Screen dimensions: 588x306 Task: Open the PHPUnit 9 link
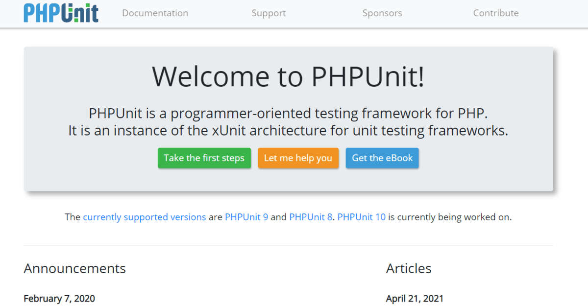click(x=246, y=217)
